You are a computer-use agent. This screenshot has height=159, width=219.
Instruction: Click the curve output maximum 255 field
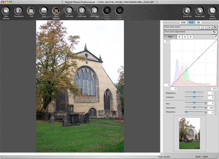click(167, 41)
